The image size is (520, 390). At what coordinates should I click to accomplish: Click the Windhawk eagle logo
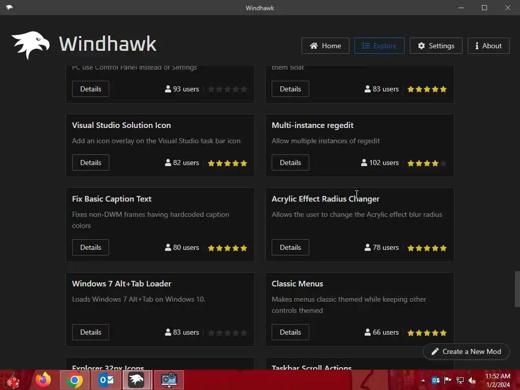(30, 45)
